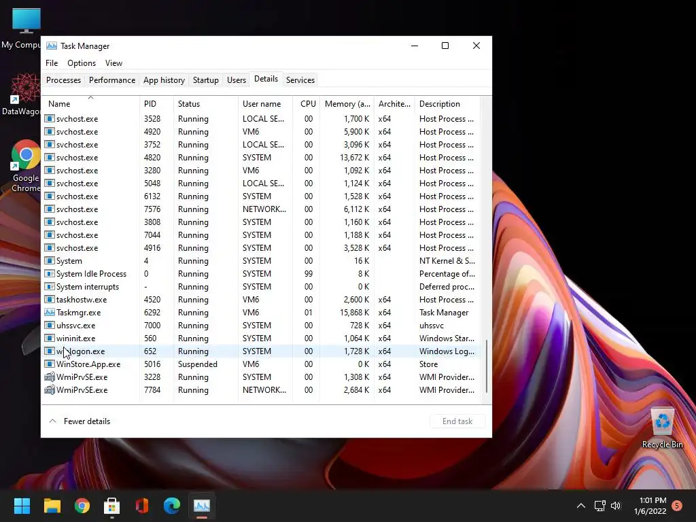Sort by the Memory column header
Viewport: 696px width, 522px height.
(347, 103)
